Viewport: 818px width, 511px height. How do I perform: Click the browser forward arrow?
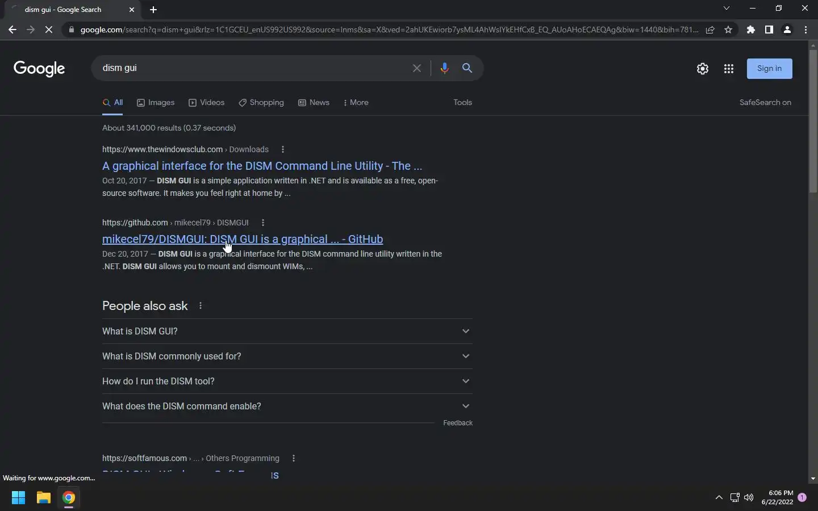tap(31, 30)
